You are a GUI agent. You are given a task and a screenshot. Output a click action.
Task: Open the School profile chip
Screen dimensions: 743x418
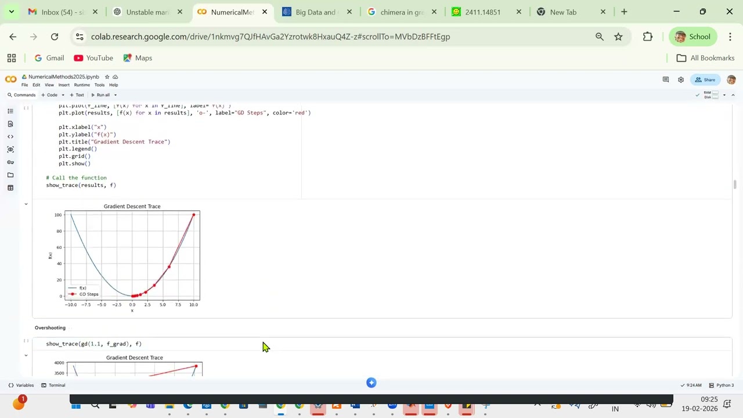click(693, 37)
